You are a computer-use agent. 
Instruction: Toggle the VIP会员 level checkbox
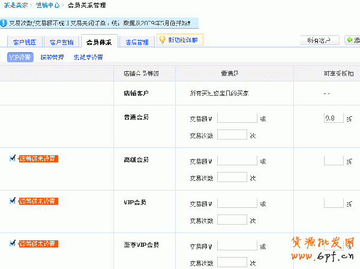tap(13, 201)
